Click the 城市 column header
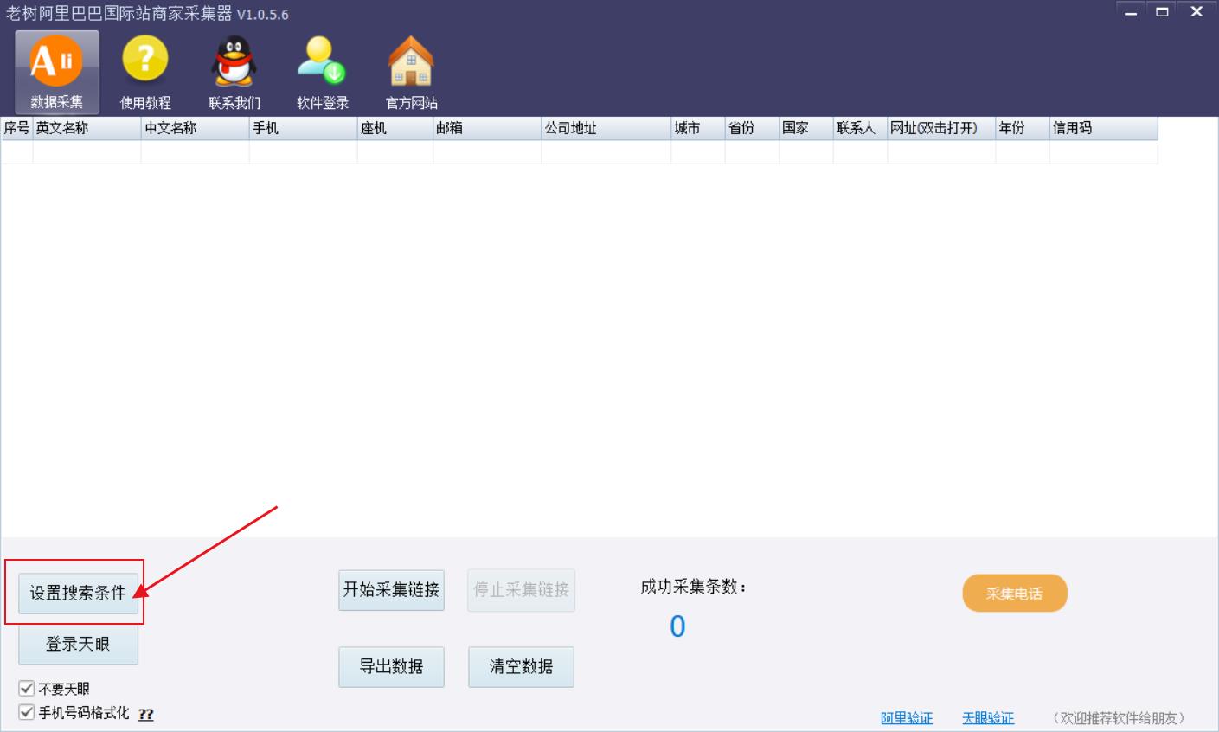 pos(698,128)
